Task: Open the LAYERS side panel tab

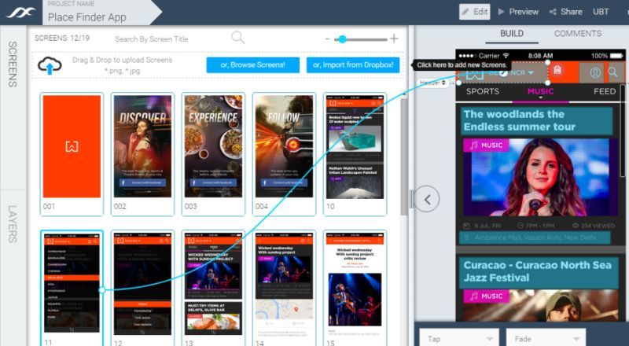Action: coord(13,223)
